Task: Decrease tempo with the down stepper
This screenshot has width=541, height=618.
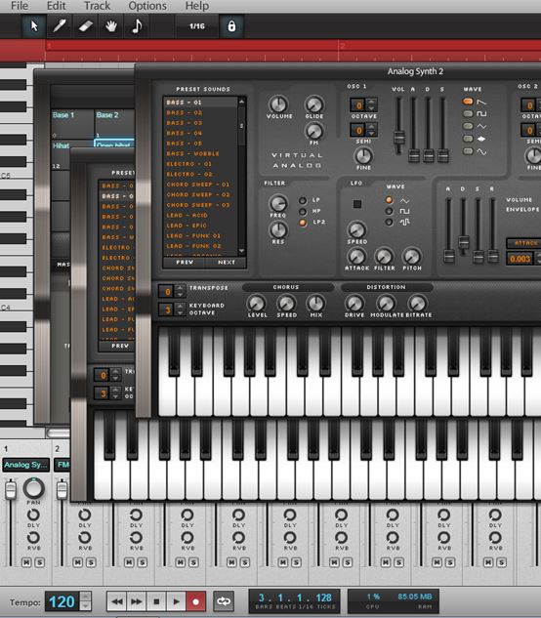Action: pos(86,606)
